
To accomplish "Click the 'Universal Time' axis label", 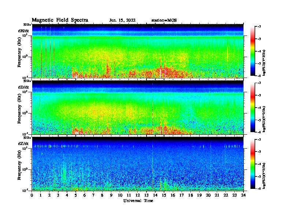I will [x=138, y=201].
